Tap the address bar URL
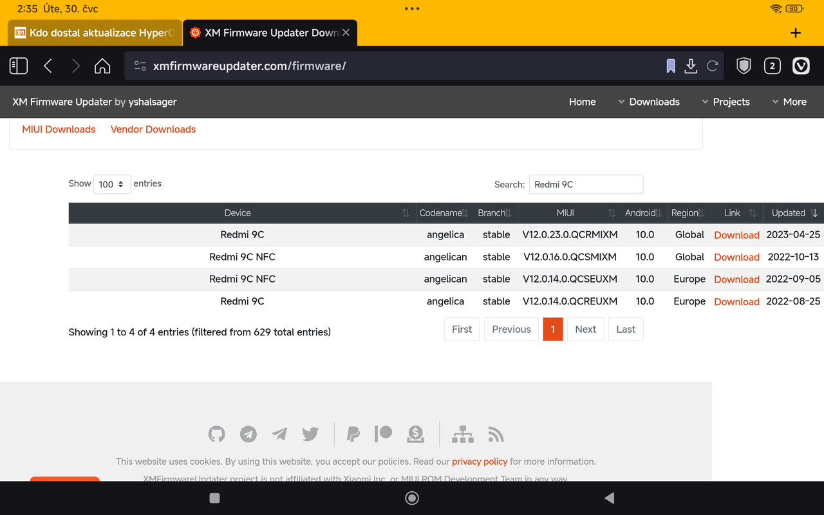This screenshot has height=515, width=824. pyautogui.click(x=250, y=66)
